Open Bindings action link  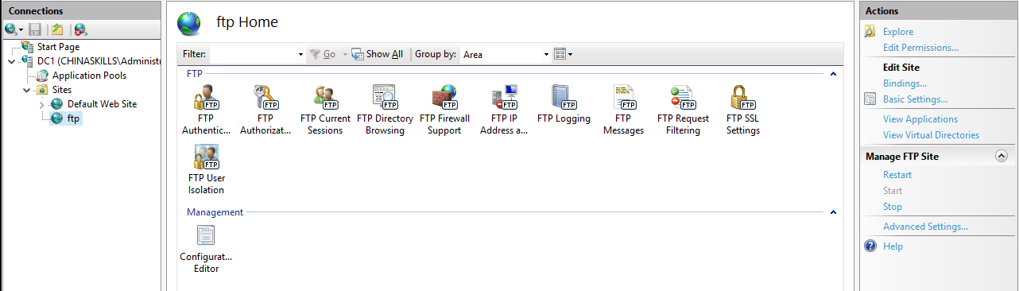pyautogui.click(x=905, y=83)
